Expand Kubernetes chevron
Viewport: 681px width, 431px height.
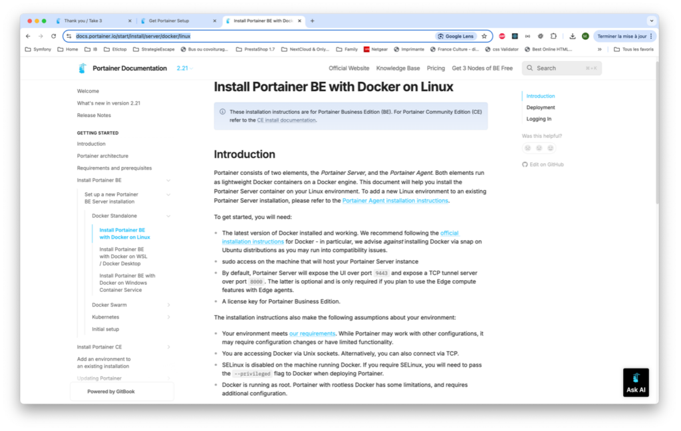(x=168, y=317)
